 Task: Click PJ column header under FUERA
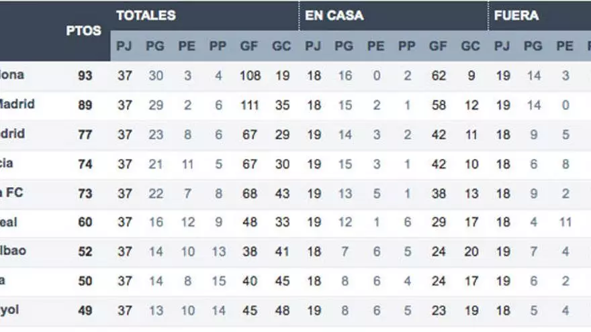[x=502, y=46]
